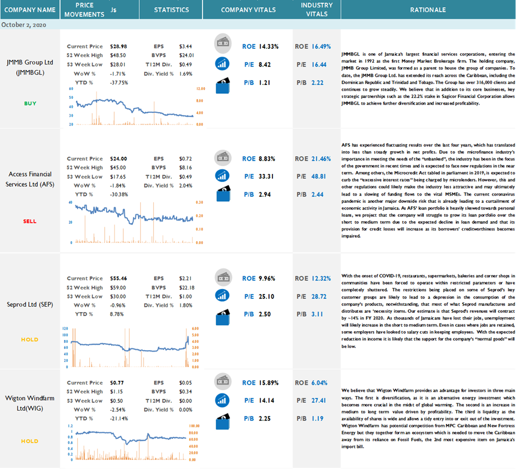Click AFS industry P/B 2.44

317,194
